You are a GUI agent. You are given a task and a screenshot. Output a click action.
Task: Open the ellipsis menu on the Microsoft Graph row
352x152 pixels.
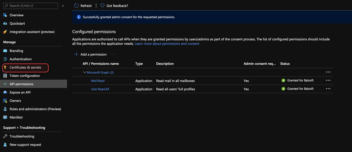(x=328, y=72)
